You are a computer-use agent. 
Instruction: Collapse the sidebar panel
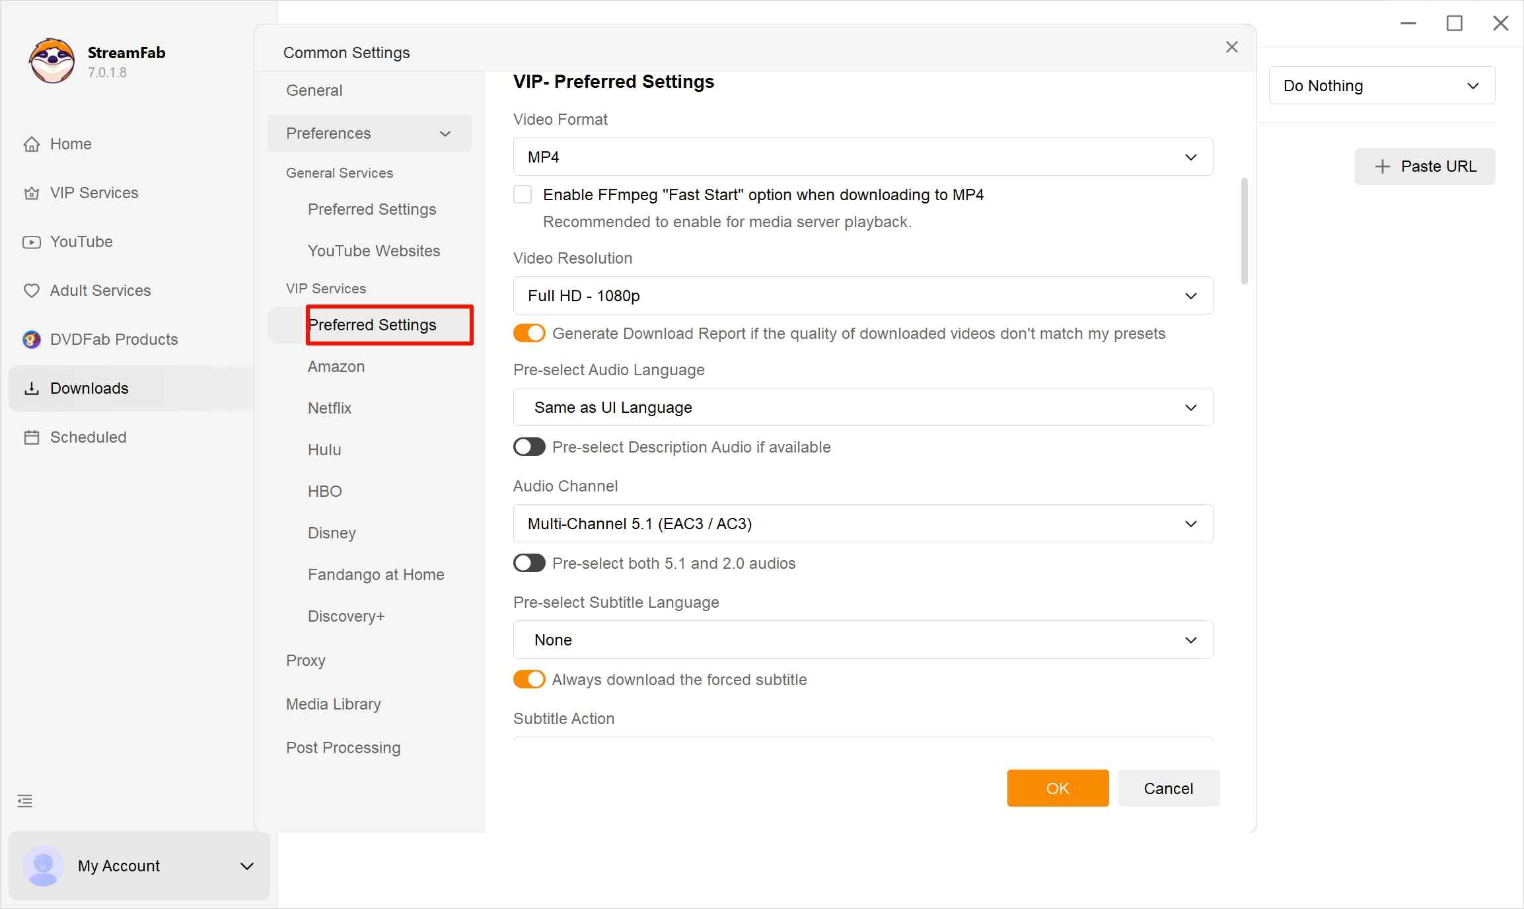coord(24,801)
